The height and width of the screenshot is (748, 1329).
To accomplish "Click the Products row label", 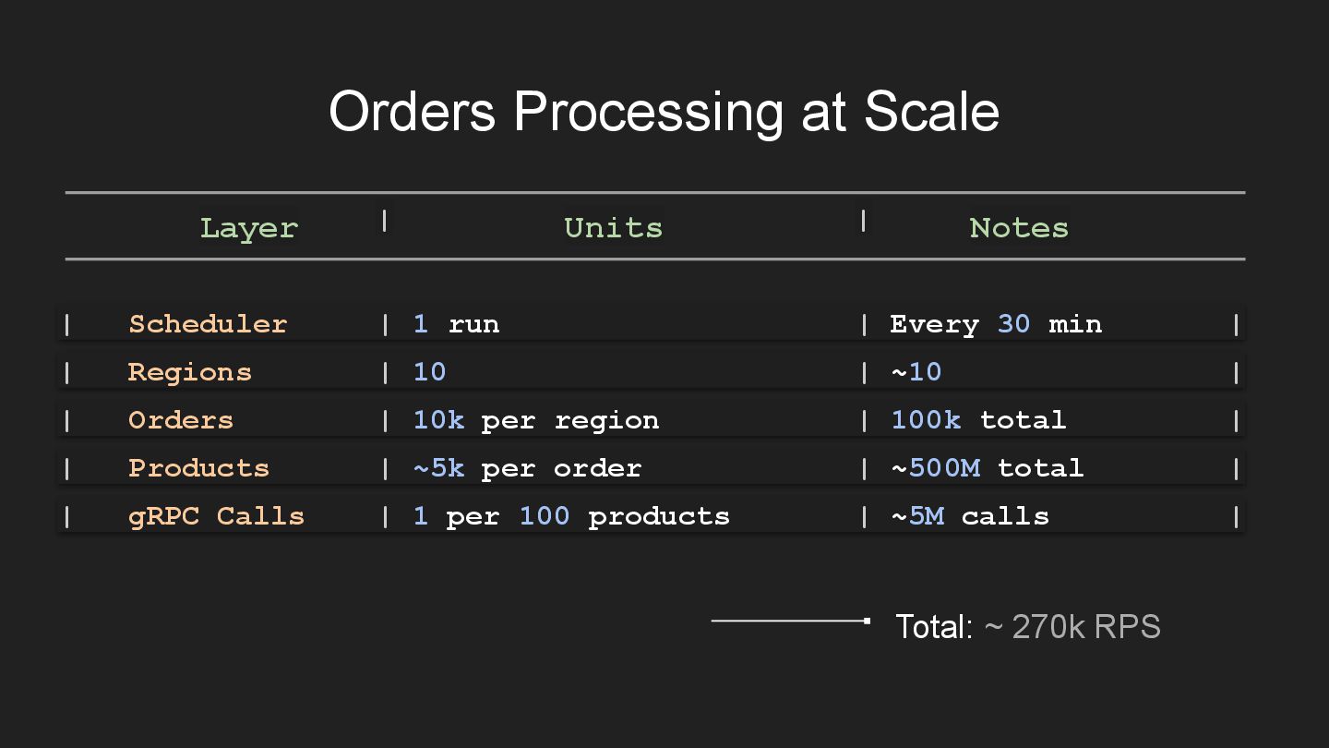I will coord(198,468).
